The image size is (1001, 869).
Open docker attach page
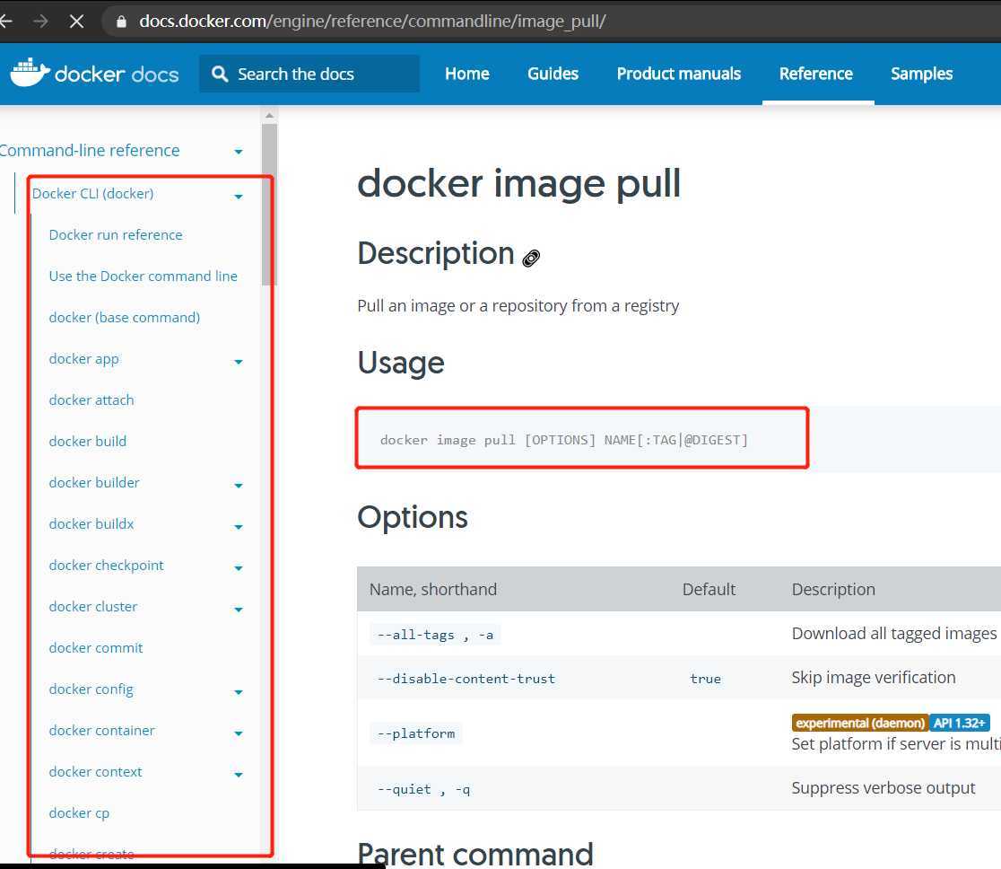(91, 400)
